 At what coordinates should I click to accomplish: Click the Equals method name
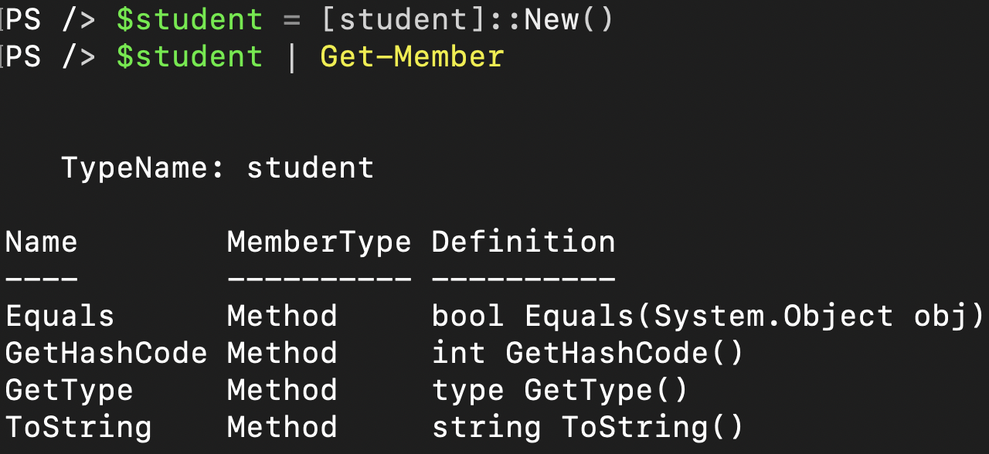click(60, 317)
